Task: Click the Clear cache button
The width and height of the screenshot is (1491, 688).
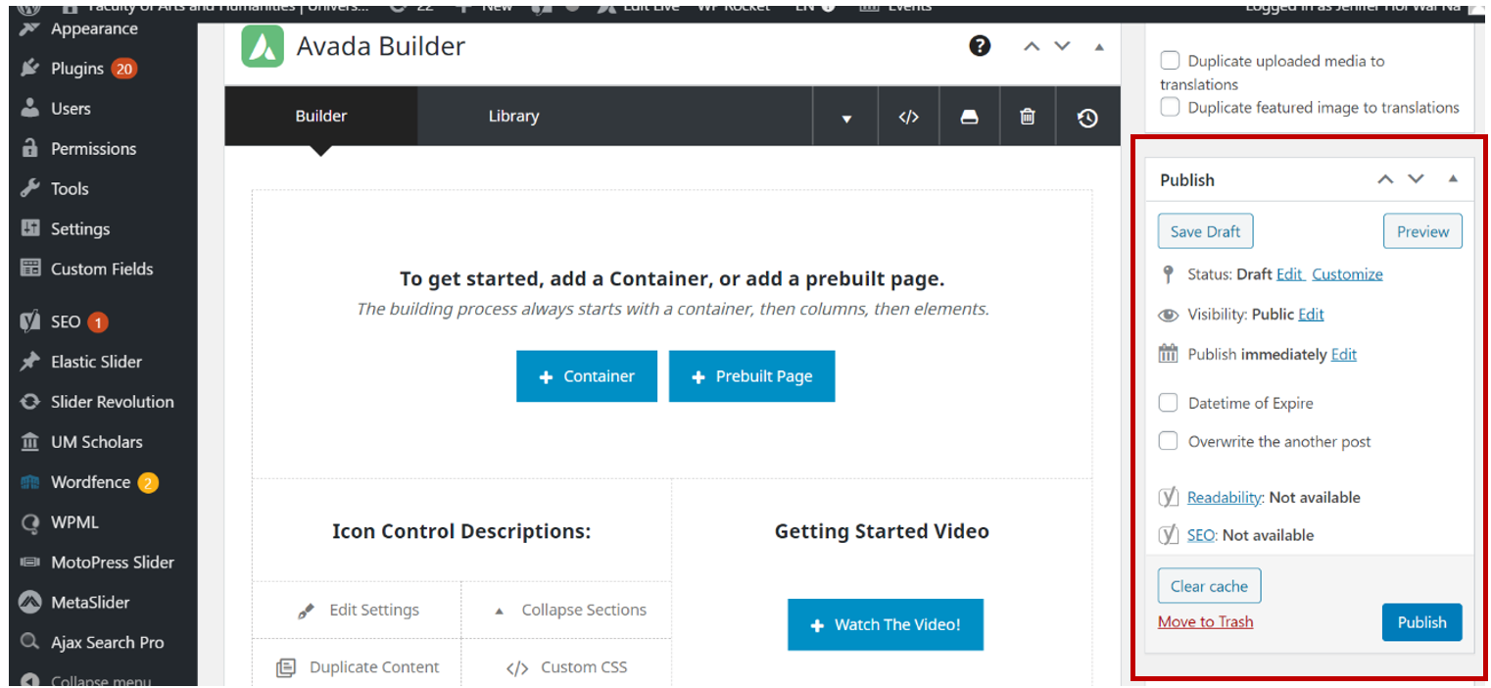Action: pos(1209,586)
